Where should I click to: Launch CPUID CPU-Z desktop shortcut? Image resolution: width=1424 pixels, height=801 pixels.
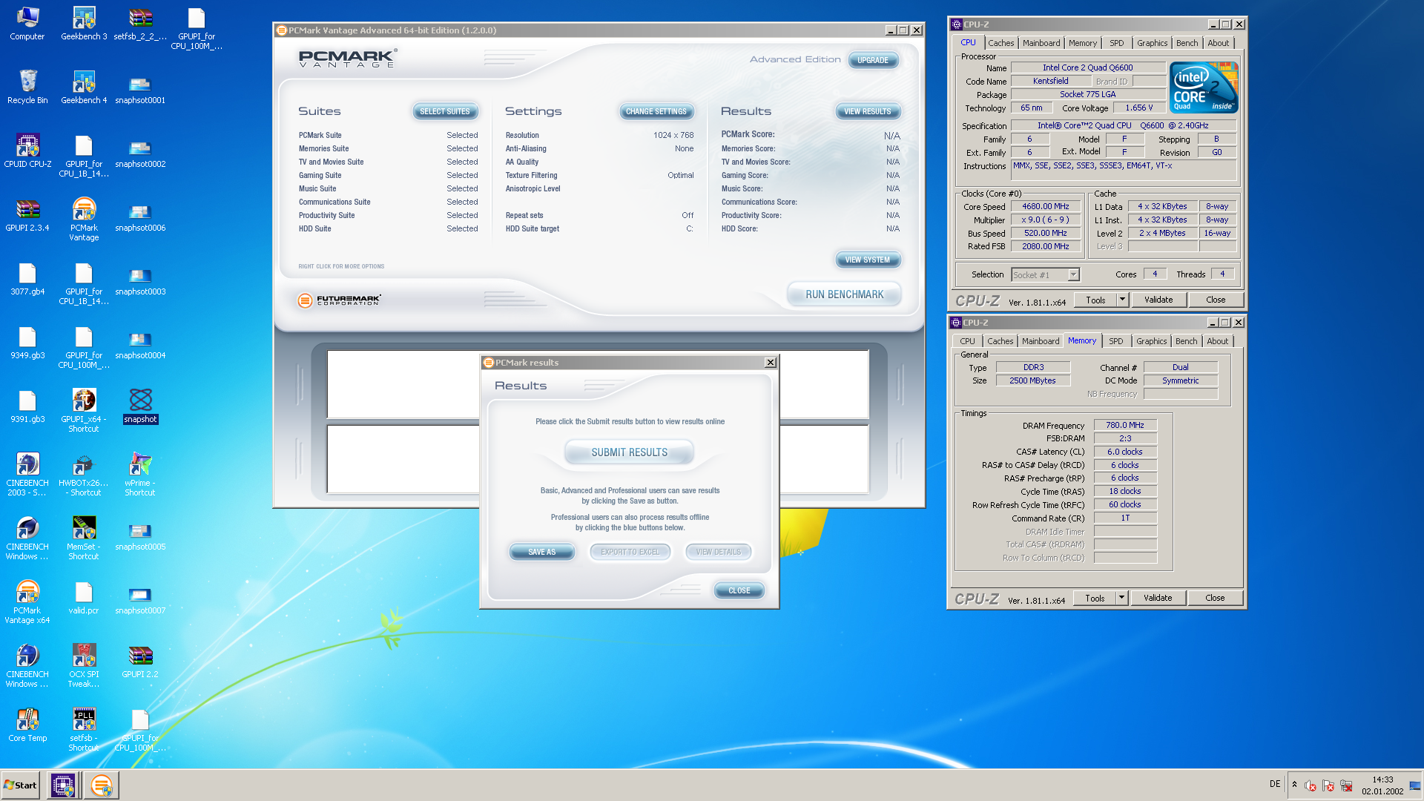point(27,151)
